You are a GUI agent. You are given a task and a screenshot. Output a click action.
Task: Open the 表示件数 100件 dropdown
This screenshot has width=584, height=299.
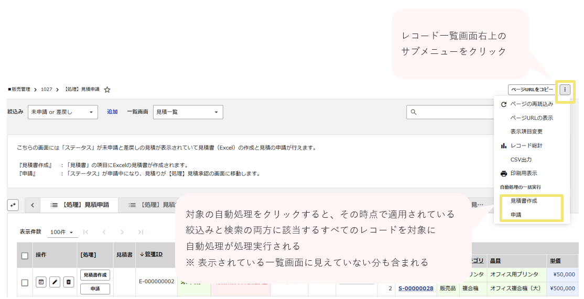[x=62, y=232]
